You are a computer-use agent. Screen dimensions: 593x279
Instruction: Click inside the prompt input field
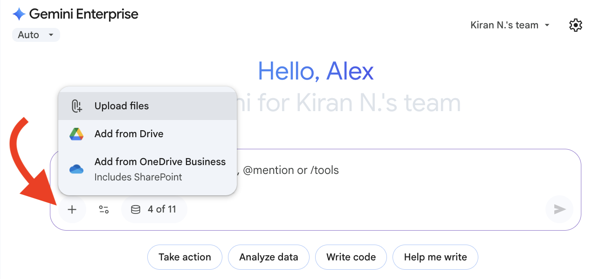[326, 170]
